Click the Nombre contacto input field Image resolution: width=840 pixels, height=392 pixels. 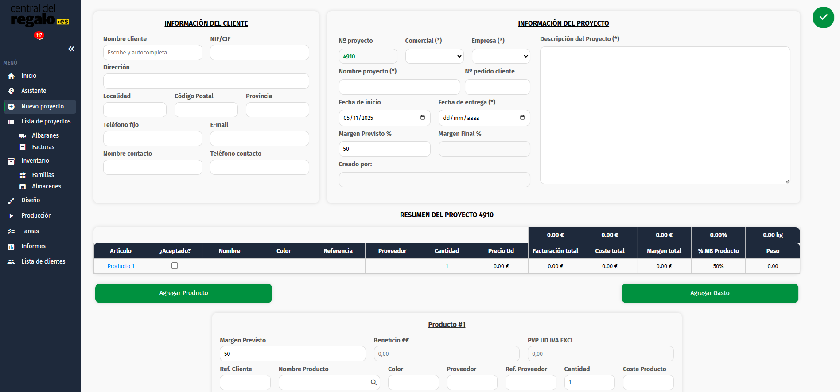[152, 167]
